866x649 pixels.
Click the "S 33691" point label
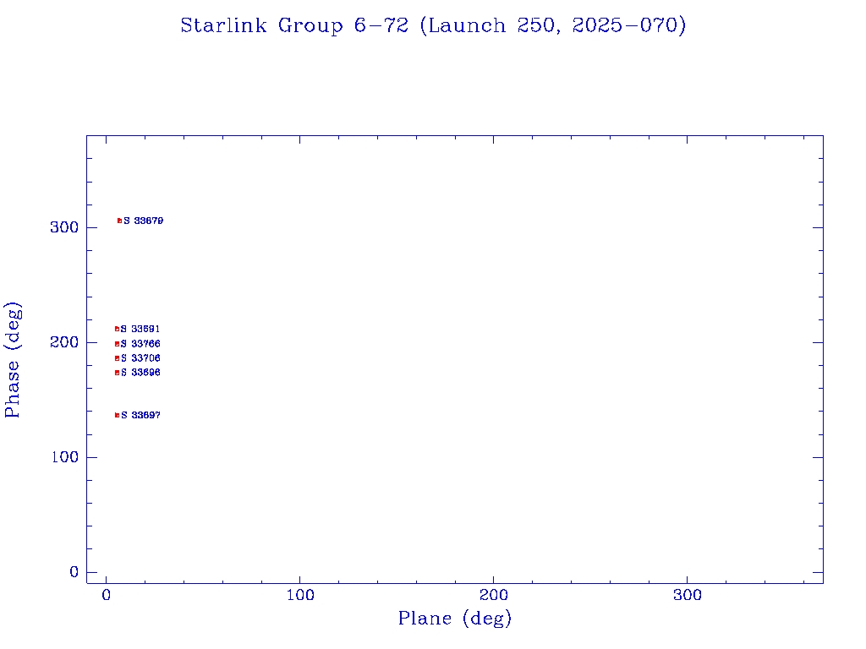tap(140, 329)
